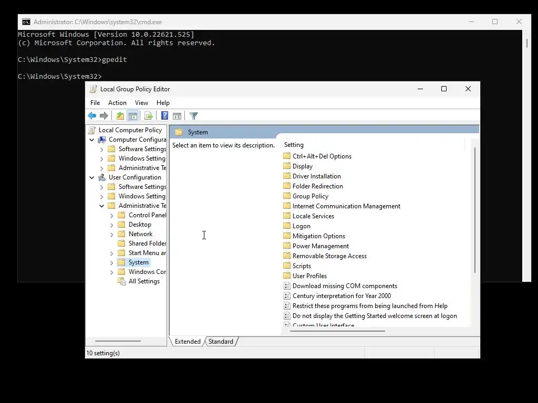This screenshot has height=403, width=538.
Task: Collapse User Configuration Administrative Templates
Action: click(x=101, y=206)
